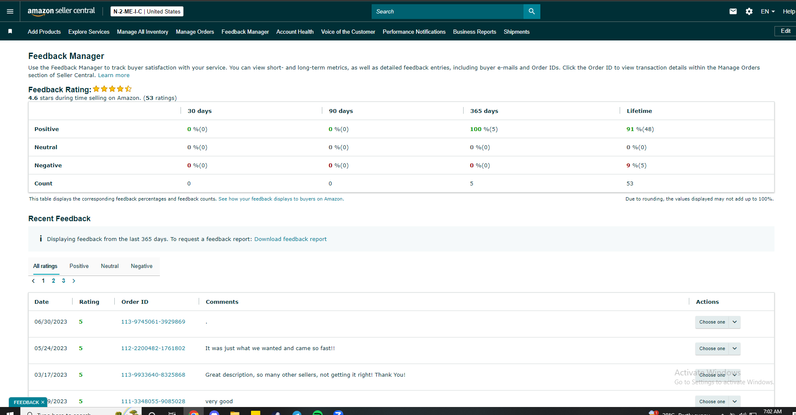Click the arrow of 05/24/2023 action dropdown
Viewport: 796px width, 415px height.
(735, 348)
